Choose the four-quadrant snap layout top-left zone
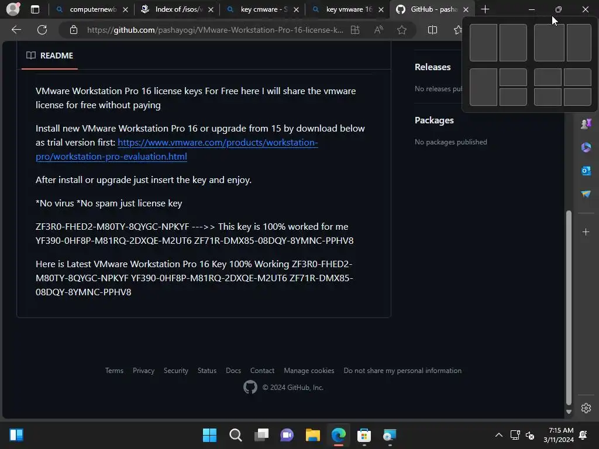 click(548, 77)
